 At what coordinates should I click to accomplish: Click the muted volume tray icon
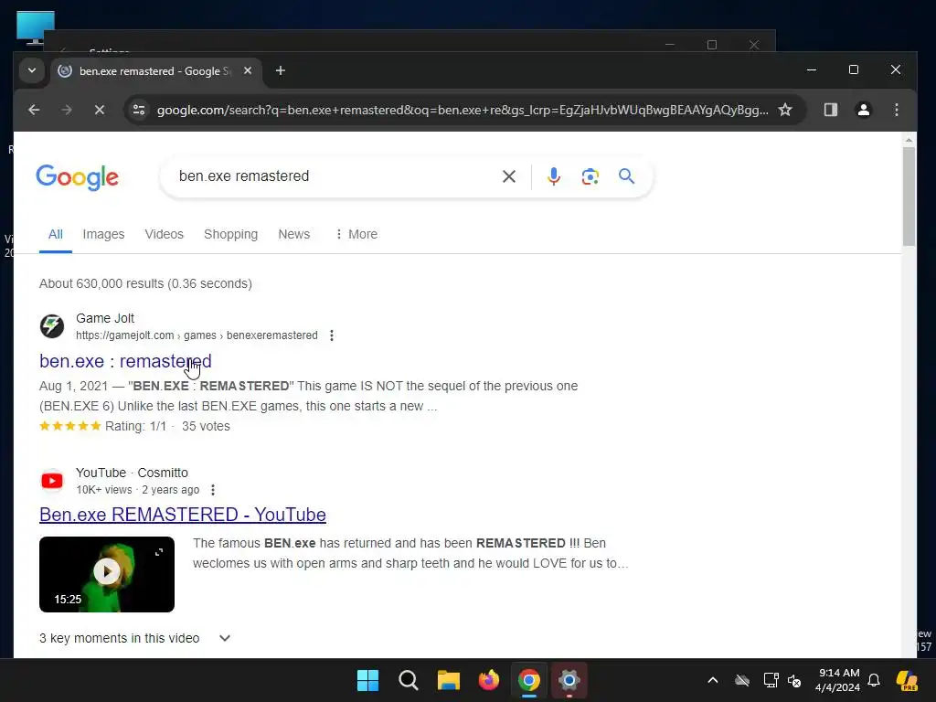pos(794,680)
